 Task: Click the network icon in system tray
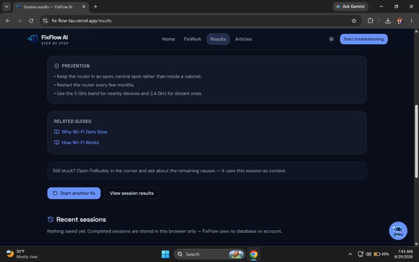pos(360,254)
